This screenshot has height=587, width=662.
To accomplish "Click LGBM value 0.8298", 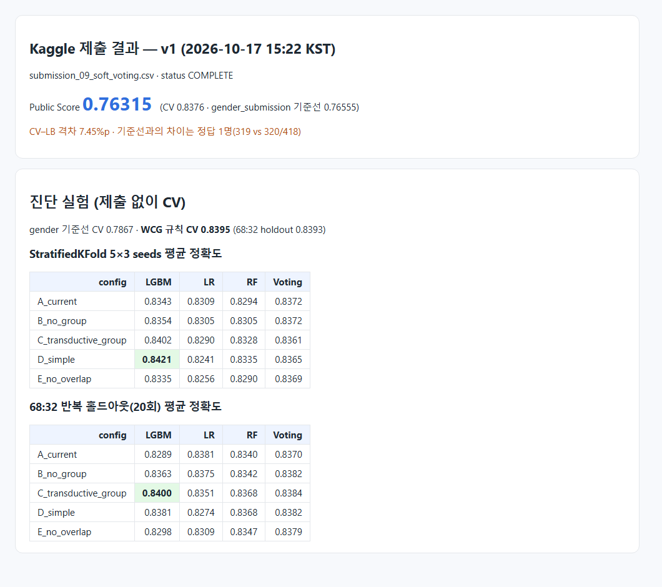I will pyautogui.click(x=158, y=532).
